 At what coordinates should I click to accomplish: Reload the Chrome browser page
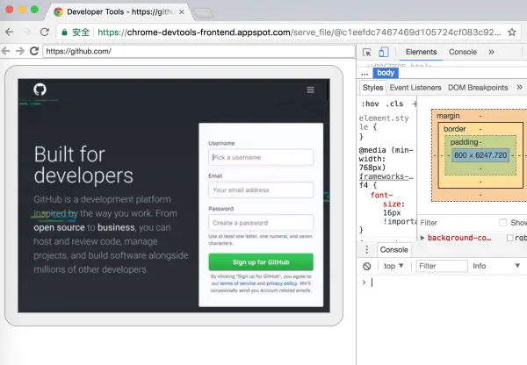tap(45, 32)
